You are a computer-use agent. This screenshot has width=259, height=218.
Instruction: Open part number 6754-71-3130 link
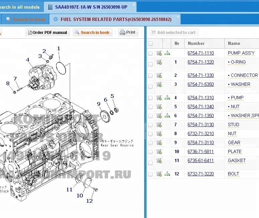point(201,124)
